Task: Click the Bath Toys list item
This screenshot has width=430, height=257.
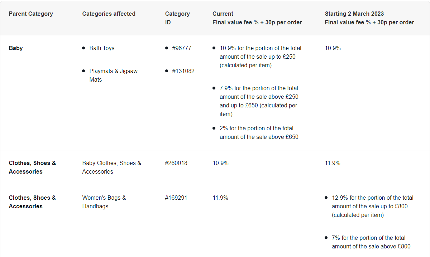Action: click(x=102, y=48)
